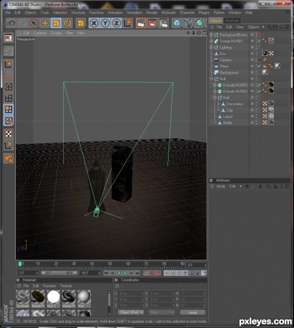Select the Scale tool
294x328 pixels.
click(x=56, y=23)
